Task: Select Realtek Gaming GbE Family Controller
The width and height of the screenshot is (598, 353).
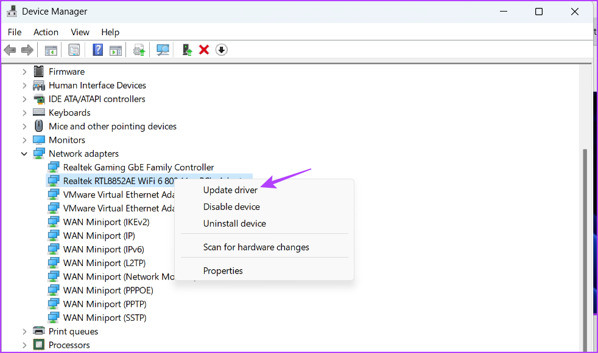Action: point(138,167)
